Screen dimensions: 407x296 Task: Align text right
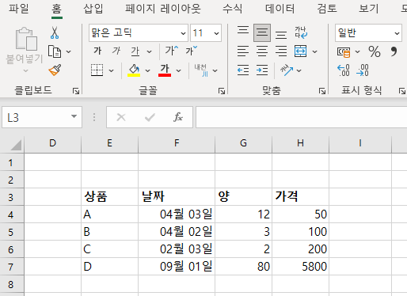pos(281,51)
